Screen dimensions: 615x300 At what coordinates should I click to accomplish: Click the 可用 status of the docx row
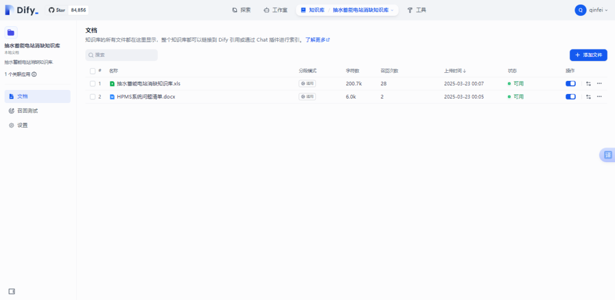[x=516, y=97]
